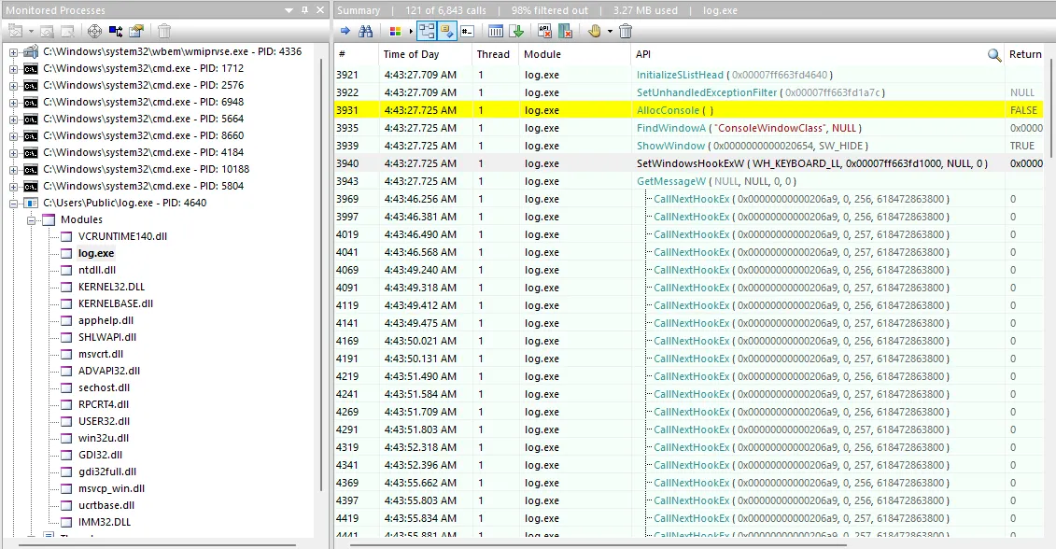Click the module filter with red X icon

pyautogui.click(x=566, y=31)
